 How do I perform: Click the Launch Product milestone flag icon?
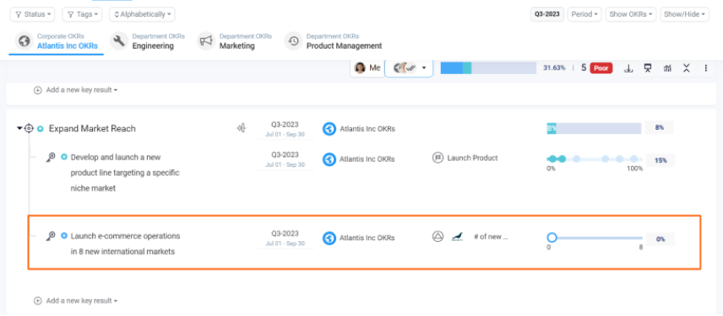[x=438, y=158]
